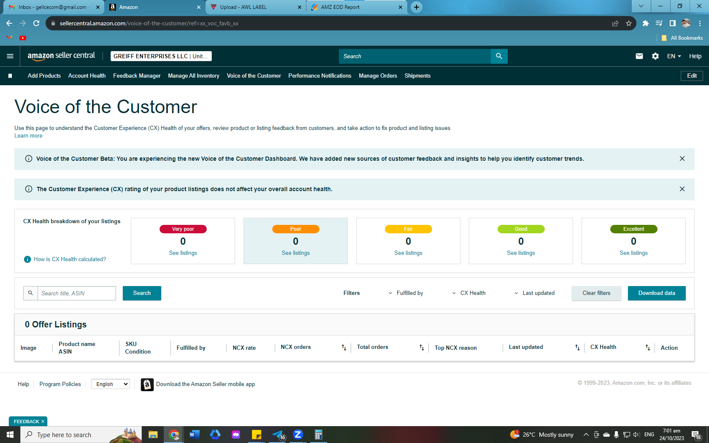Expand the CX Health filter dropdown
The width and height of the screenshot is (709, 443).
469,293
